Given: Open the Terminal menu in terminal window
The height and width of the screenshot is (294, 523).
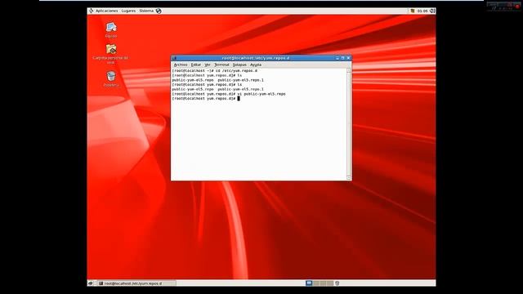Looking at the screenshot, I should 221,65.
